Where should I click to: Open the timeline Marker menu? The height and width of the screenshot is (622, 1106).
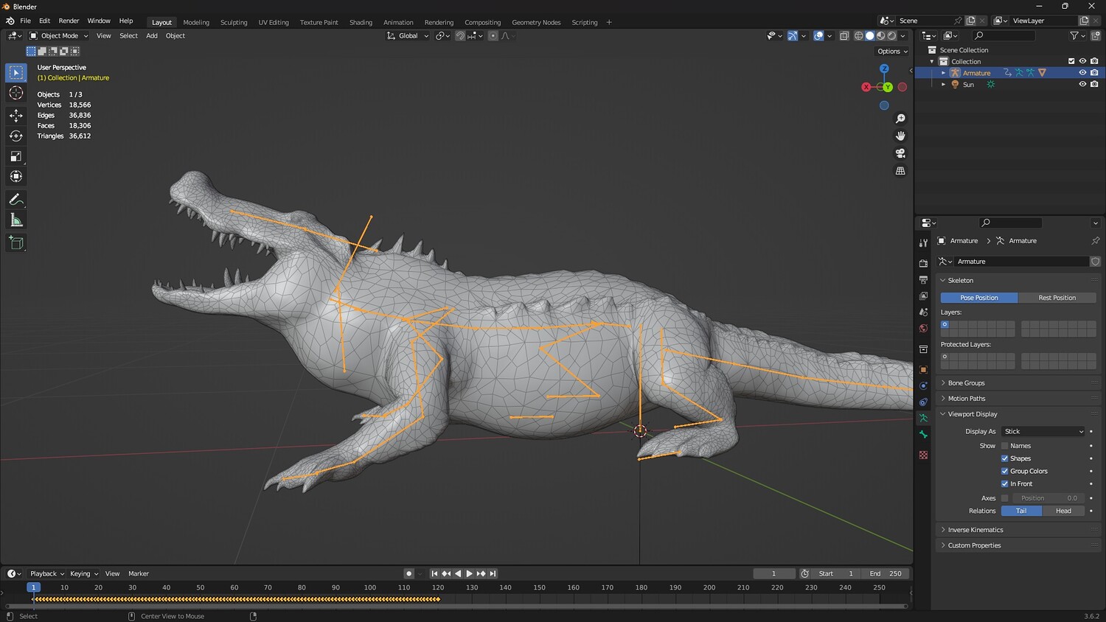139,573
